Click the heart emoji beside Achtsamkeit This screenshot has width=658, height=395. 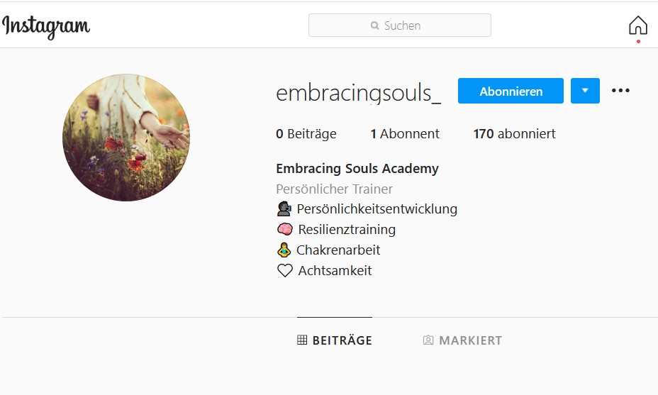285,270
